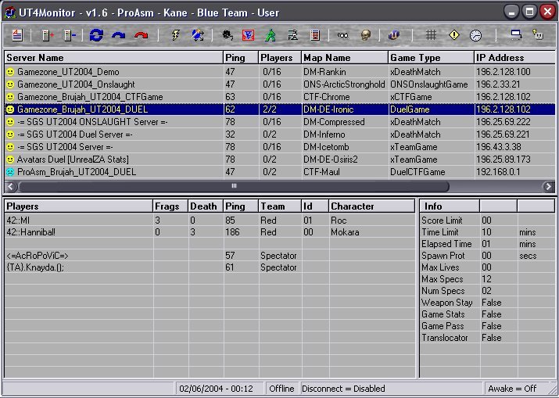Image resolution: width=559 pixels, height=398 pixels.
Task: Select spectator <=AcRoPoViC=> row
Action: click(210, 256)
